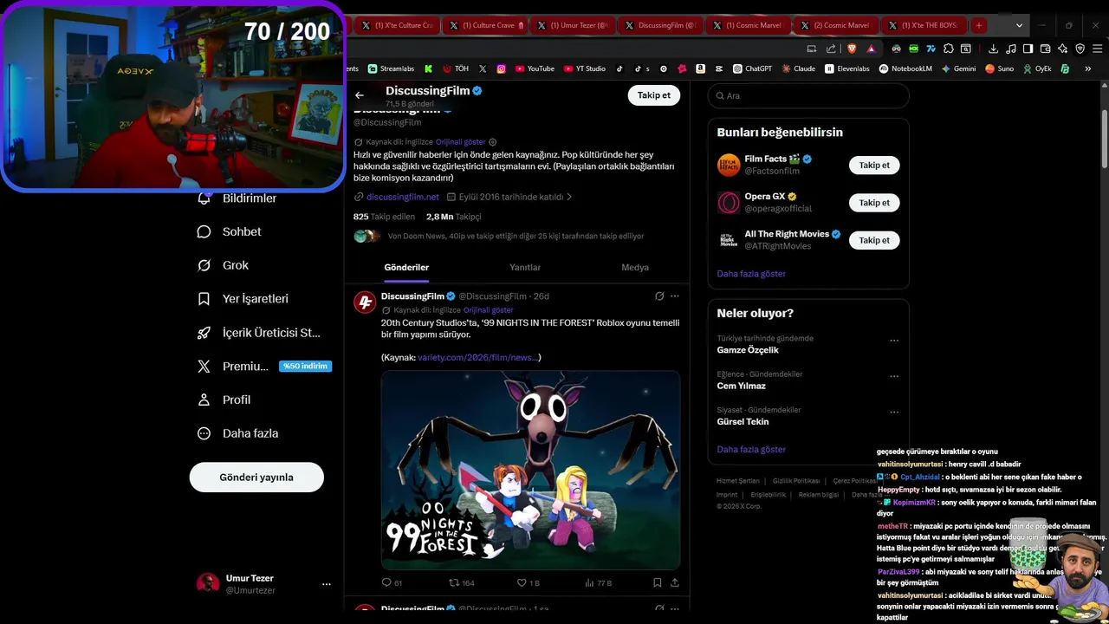Click Daha fazla göster under suggestions
The height and width of the screenshot is (624, 1109).
tap(751, 274)
